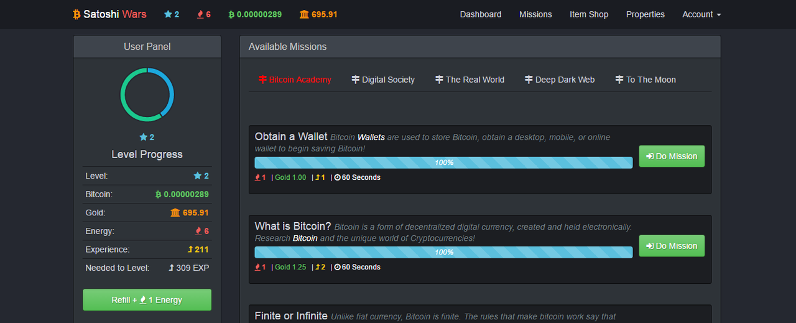The image size is (796, 323).
Task: Select the Bitcoin Academy tab
Action: coord(295,80)
